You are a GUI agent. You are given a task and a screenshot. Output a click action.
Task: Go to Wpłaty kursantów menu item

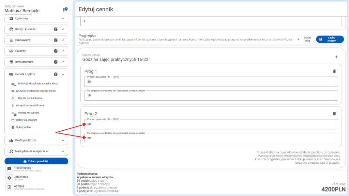(28, 113)
